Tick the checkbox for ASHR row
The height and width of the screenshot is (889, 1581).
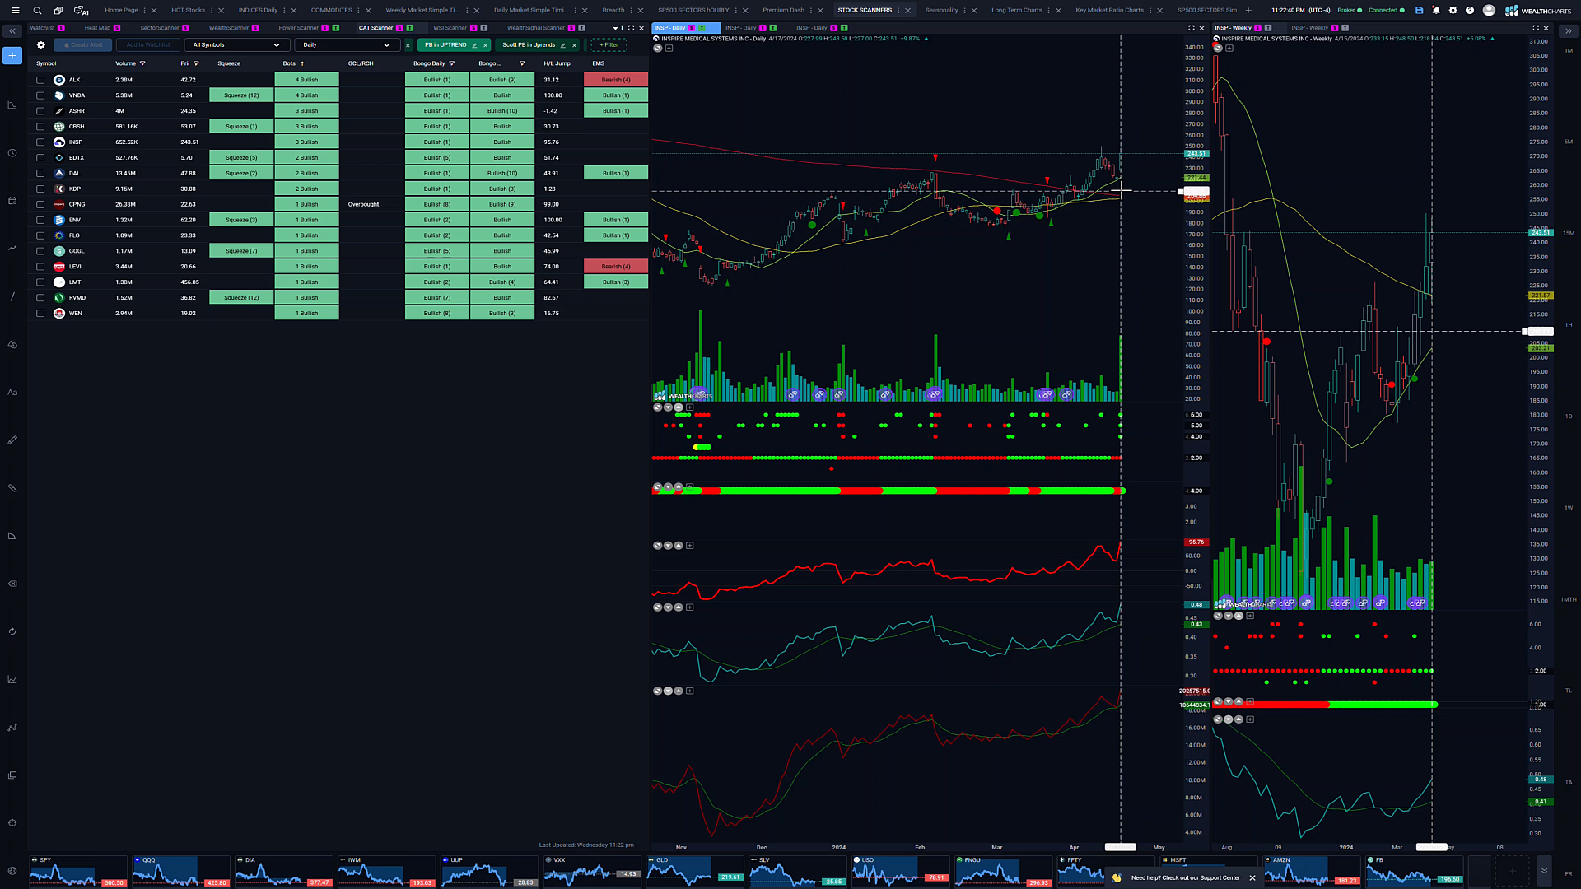click(x=40, y=111)
